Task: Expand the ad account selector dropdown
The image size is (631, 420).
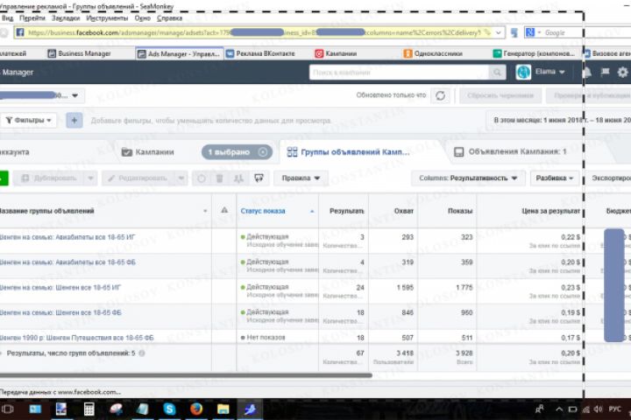Action: point(74,95)
